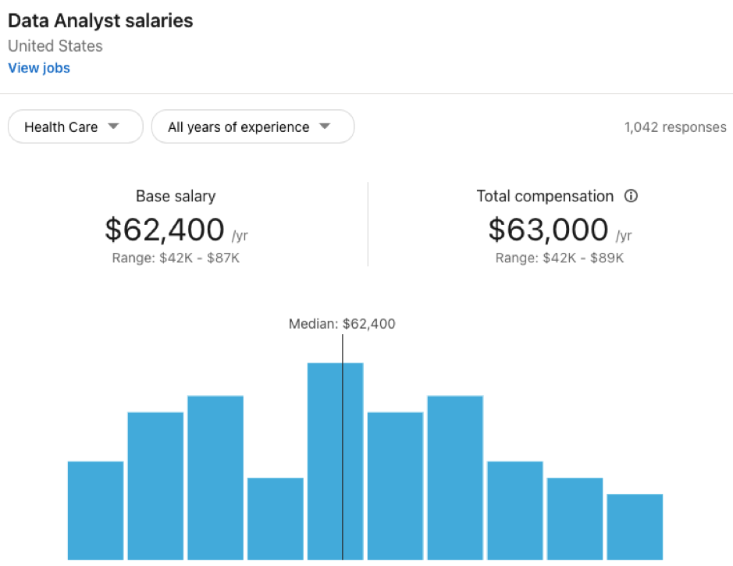
Task: Click the experience dropdown chevron arrow
Action: tap(325, 126)
